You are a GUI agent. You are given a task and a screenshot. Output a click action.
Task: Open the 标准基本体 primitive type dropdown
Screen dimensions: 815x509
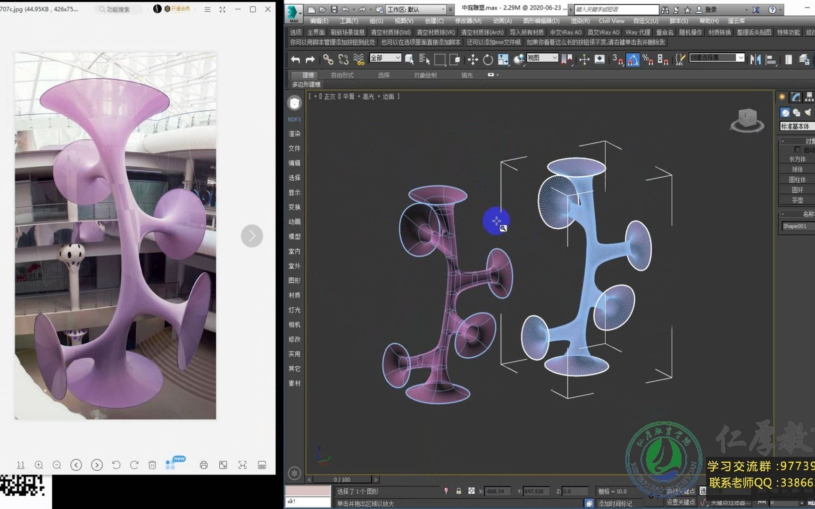[x=797, y=126]
